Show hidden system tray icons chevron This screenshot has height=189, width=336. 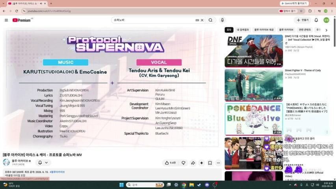click(x=290, y=185)
